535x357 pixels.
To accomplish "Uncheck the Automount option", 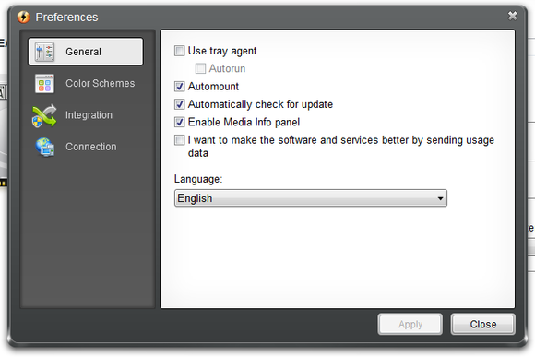I will (x=180, y=87).
